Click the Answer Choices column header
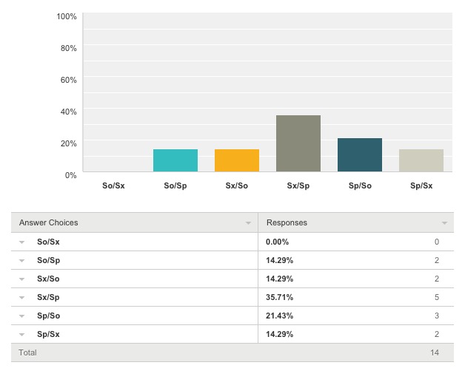Viewport: 465px width, 368px height. (49, 222)
